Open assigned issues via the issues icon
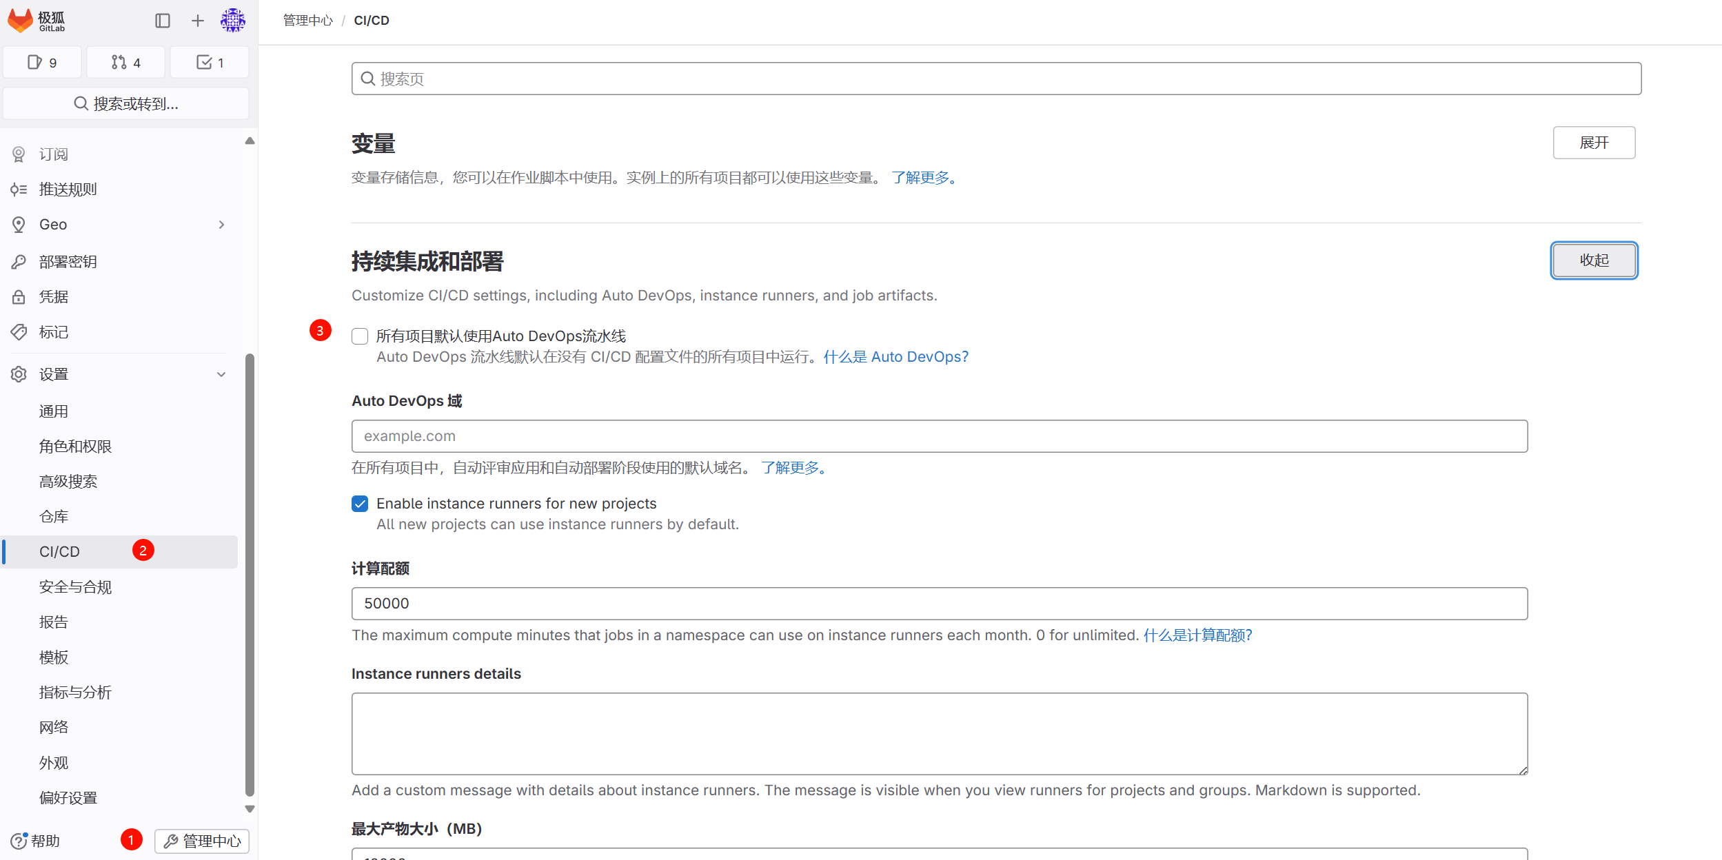The width and height of the screenshot is (1722, 860). pyautogui.click(x=41, y=62)
